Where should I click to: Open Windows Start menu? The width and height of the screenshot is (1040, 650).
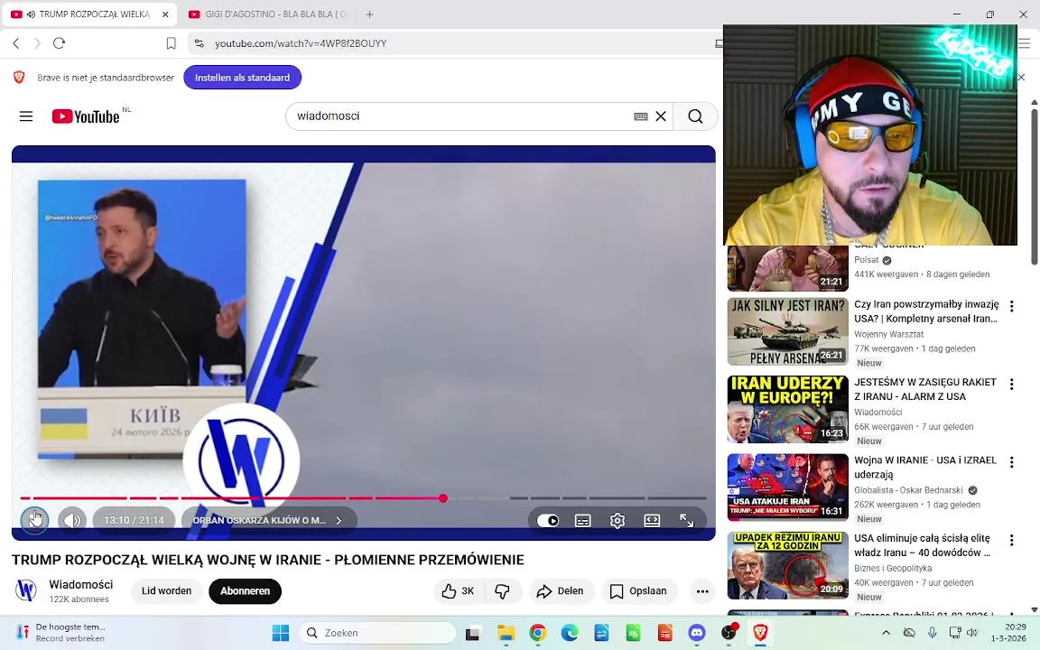pos(281,633)
